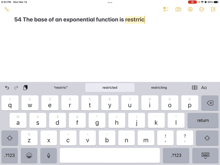
Task: Open the more options ellipsis circle icon
Action: coord(202,9)
